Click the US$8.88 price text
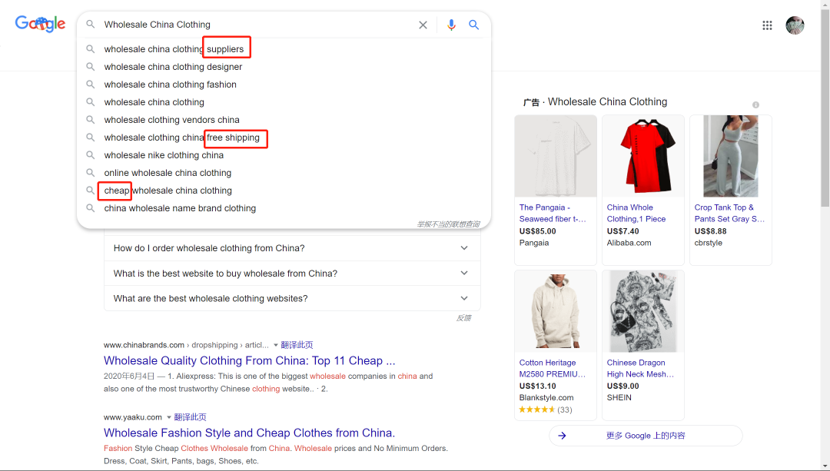This screenshot has width=830, height=471. pos(710,231)
